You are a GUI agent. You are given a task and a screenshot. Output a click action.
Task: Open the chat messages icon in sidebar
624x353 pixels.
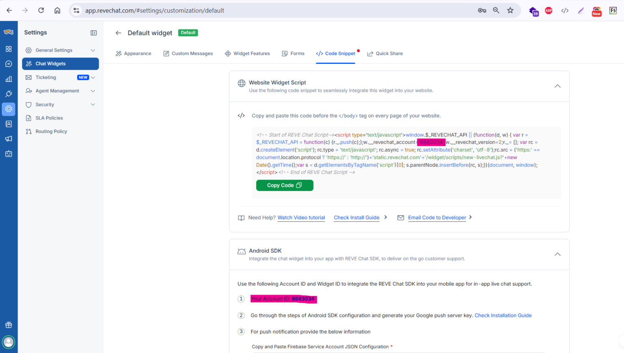click(x=9, y=64)
